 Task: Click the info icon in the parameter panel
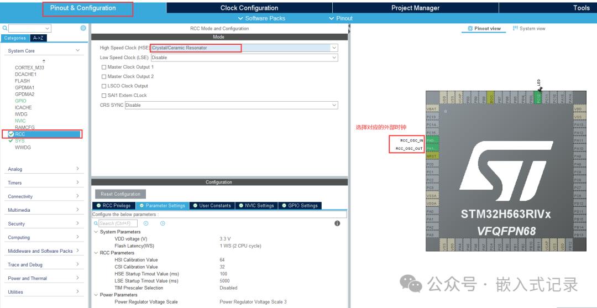[337, 223]
